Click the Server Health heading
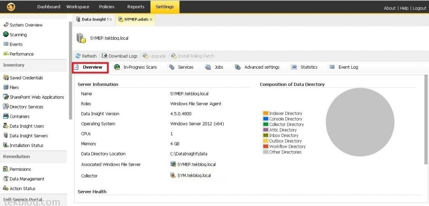The image size is (429, 206). click(92, 191)
